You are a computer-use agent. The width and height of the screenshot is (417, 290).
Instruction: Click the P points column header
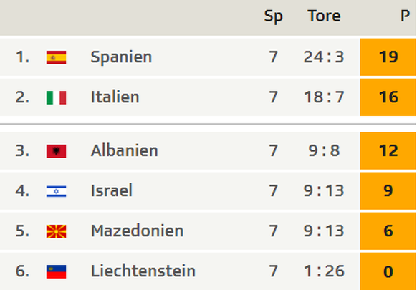click(405, 16)
